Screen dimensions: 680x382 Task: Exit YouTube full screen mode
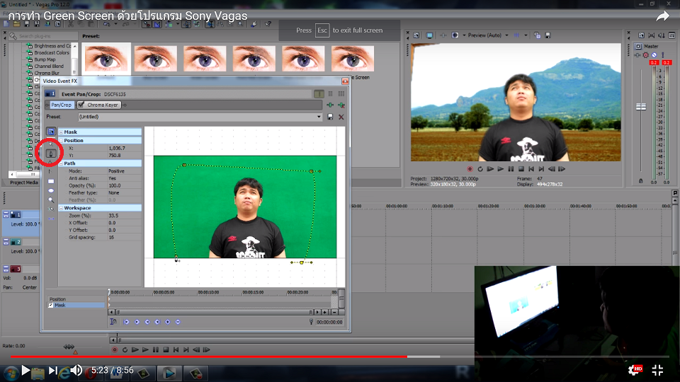pos(657,370)
